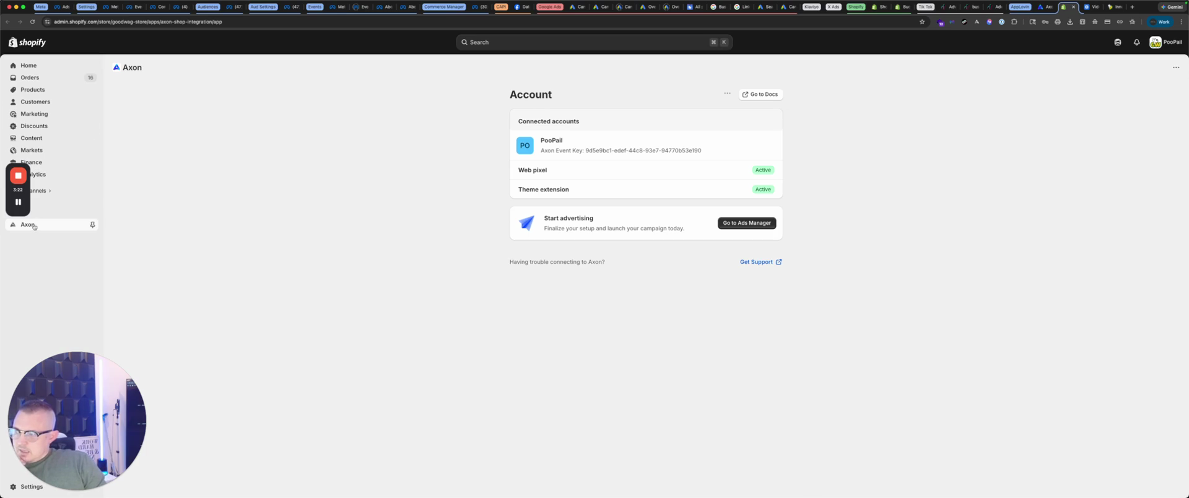Click Go to Ads Manager button

(x=747, y=223)
